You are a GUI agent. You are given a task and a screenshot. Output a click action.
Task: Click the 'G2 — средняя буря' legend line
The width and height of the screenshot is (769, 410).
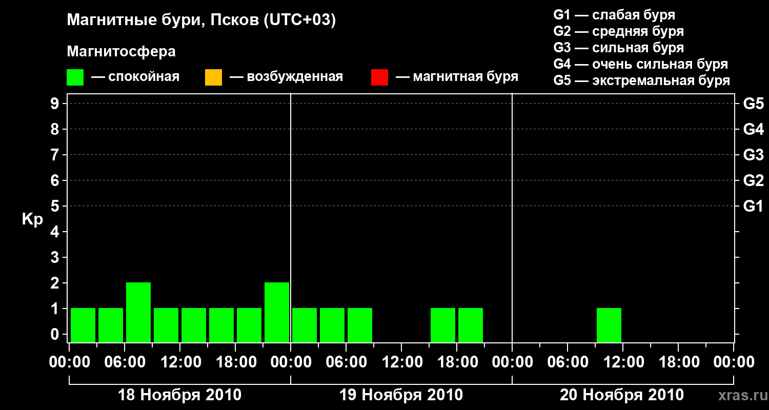point(618,31)
